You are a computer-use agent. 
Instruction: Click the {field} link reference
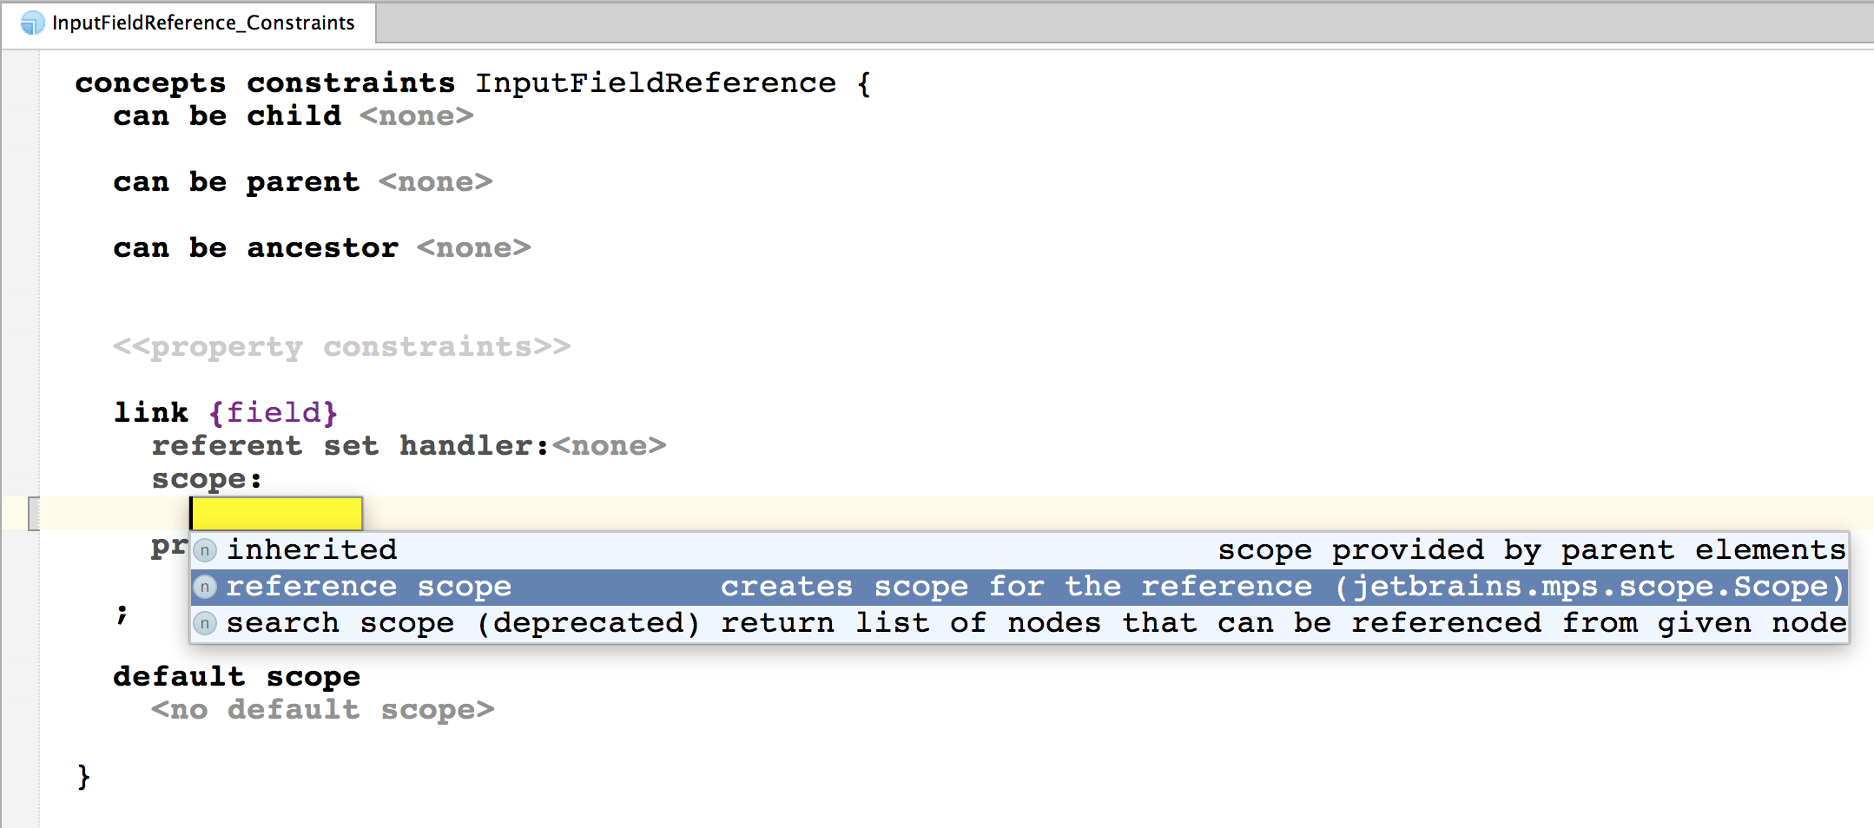[274, 412]
